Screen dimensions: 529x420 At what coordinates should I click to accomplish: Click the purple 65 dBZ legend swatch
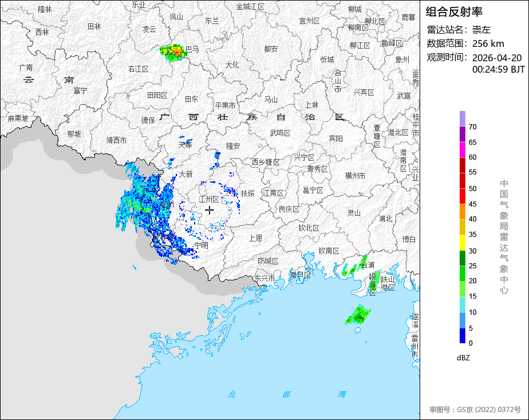[462, 134]
